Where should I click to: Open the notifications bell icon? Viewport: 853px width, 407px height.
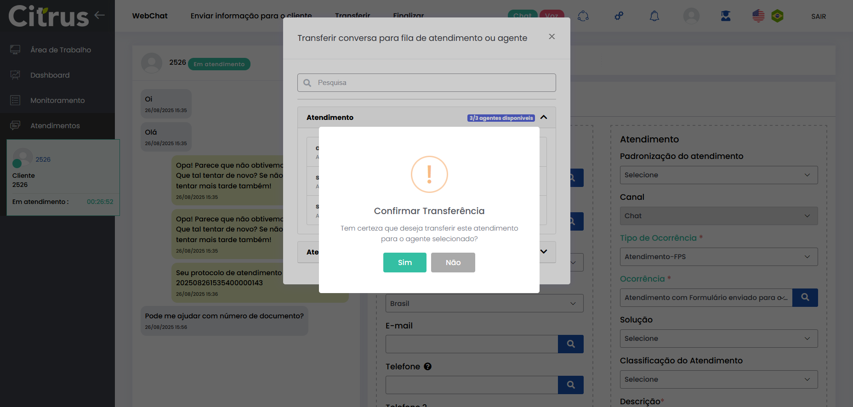tap(654, 16)
